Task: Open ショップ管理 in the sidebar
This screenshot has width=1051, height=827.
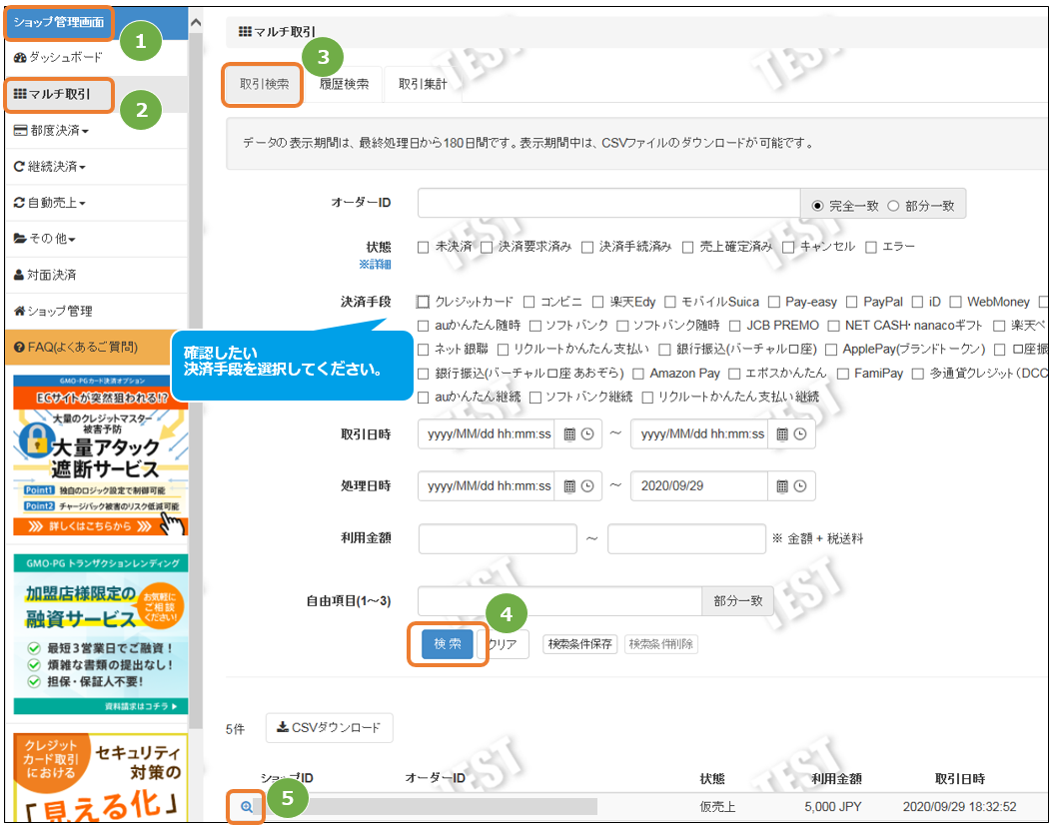Action: [58, 311]
